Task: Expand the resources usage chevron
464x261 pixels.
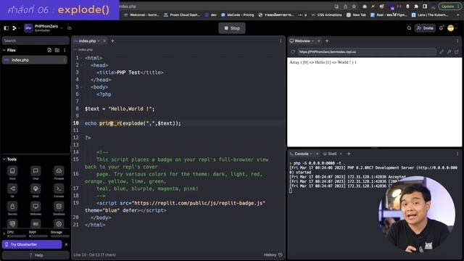Action: click(x=4, y=233)
